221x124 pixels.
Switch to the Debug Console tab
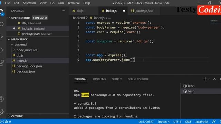pos(138,79)
